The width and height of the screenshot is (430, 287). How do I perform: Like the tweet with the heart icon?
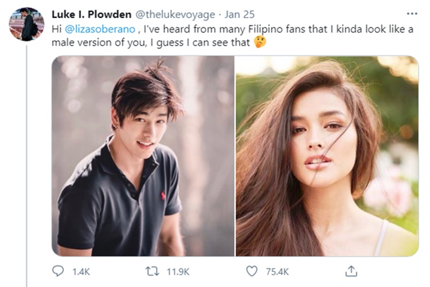[252, 270]
